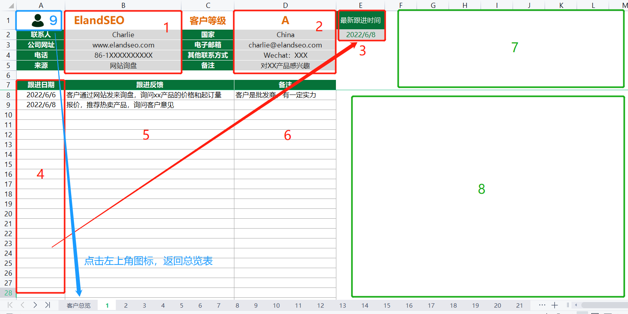This screenshot has width=628, height=314.
Task: Select row header 1
Action: tap(8, 20)
